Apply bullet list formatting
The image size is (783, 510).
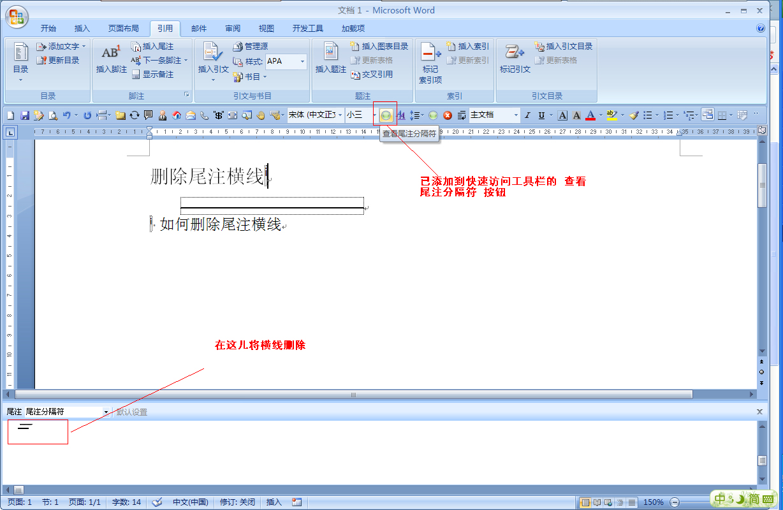pos(648,115)
